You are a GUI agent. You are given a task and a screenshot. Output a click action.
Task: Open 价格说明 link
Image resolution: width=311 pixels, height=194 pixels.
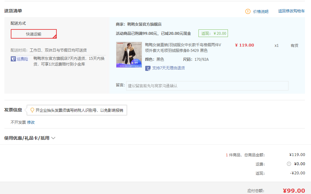coord(261,11)
